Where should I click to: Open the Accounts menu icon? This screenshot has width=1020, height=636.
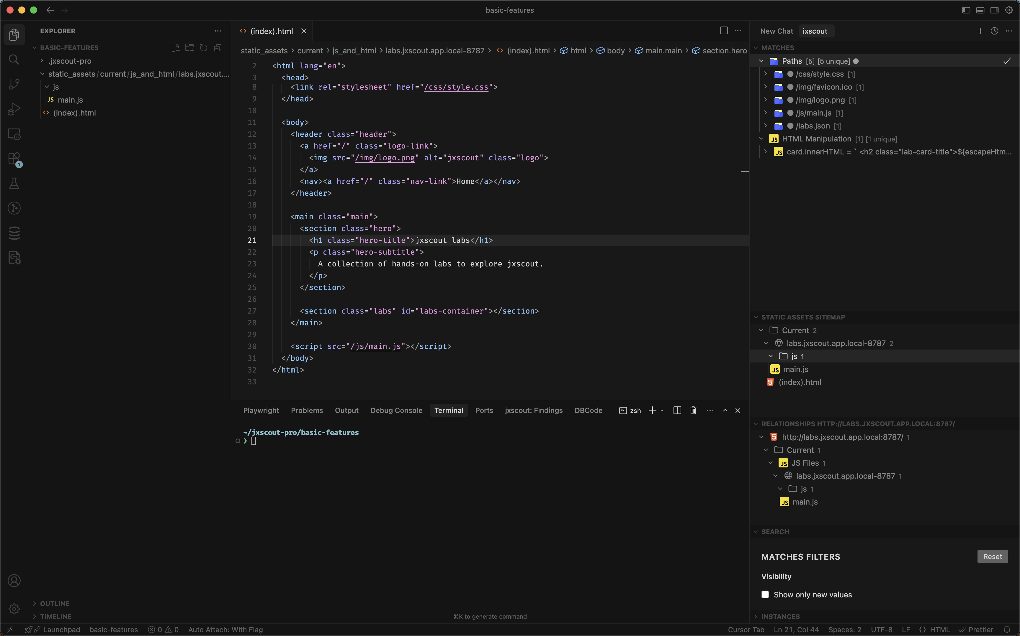(x=14, y=581)
